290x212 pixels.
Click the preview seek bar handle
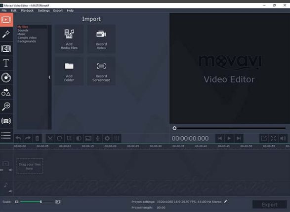pos(174,128)
